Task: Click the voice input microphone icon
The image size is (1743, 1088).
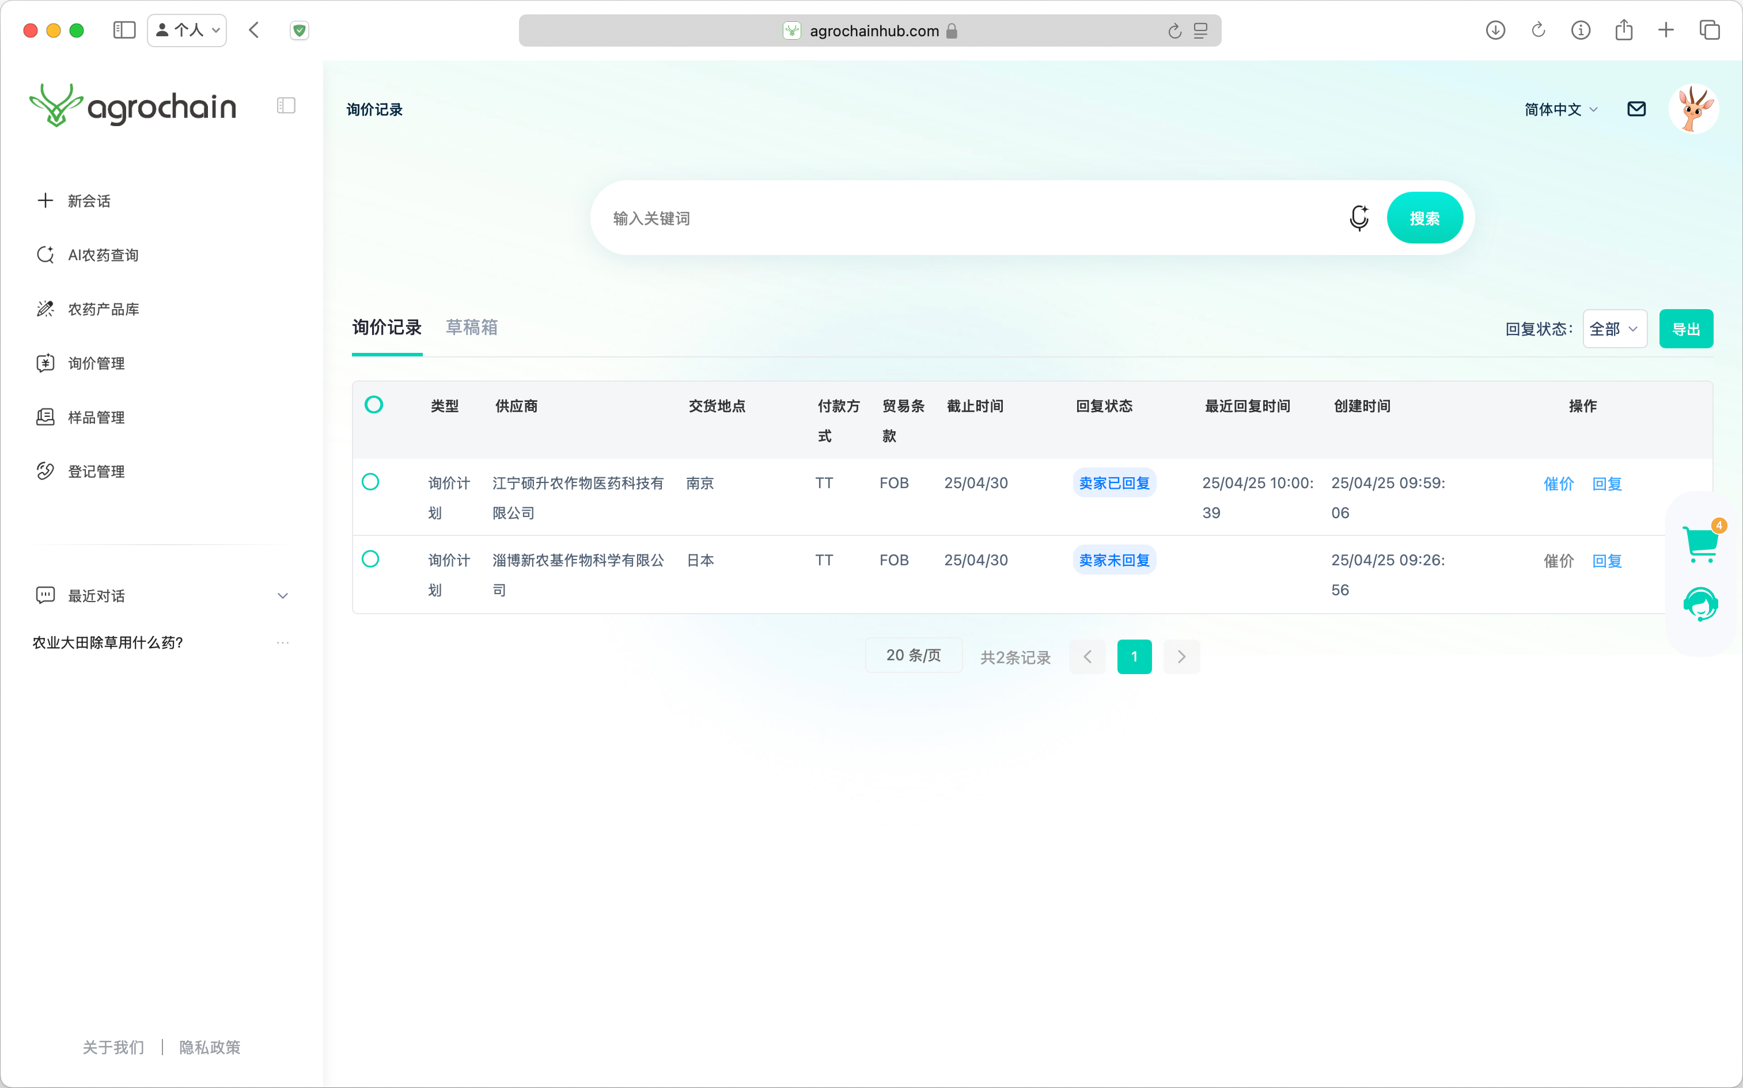Action: [1359, 218]
